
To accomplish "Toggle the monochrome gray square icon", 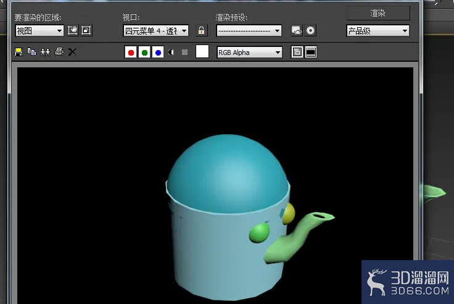I will tap(184, 53).
